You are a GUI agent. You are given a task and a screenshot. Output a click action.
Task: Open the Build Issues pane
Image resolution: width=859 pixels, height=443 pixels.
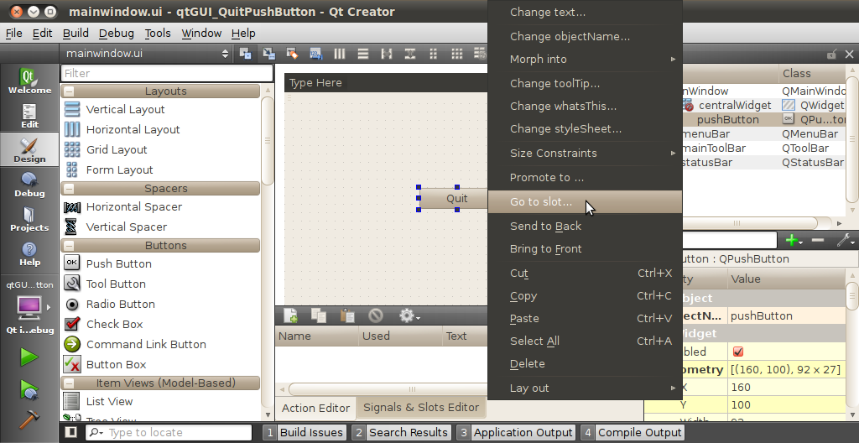(305, 433)
